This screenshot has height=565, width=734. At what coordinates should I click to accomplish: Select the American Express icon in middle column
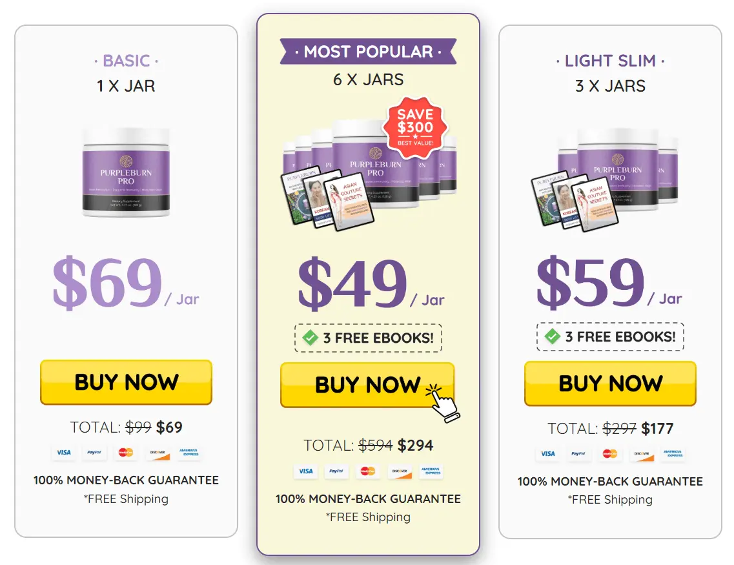(x=431, y=472)
